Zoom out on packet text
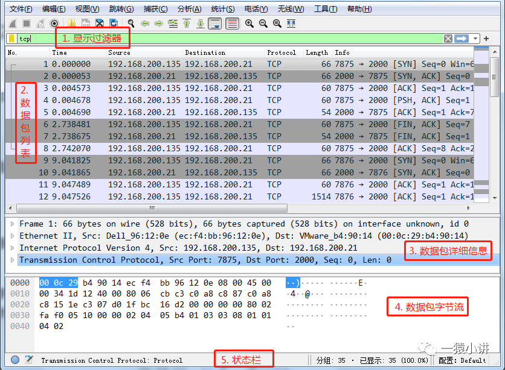The width and height of the screenshot is (505, 370). (x=263, y=24)
